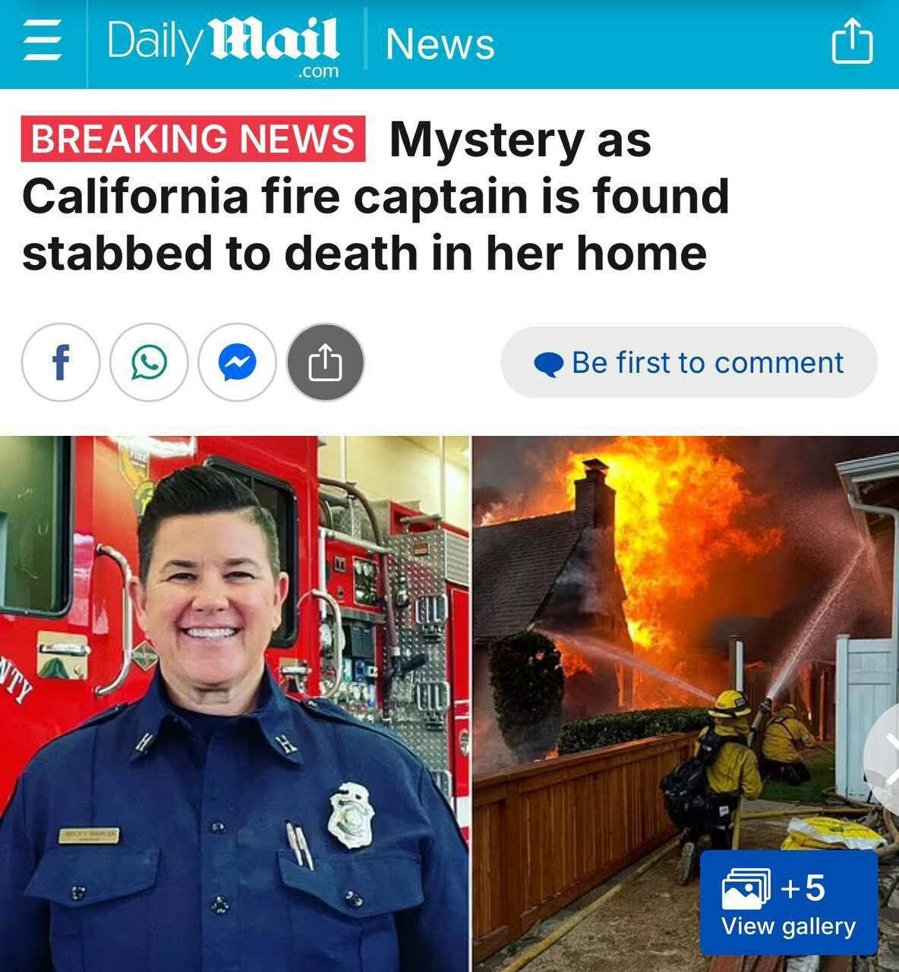
Task: Tap the blue comment speech bubble icon
Action: 548,364
